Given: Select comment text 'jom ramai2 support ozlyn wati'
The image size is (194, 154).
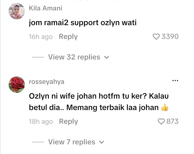Looking at the screenshot, I should 83,23.
